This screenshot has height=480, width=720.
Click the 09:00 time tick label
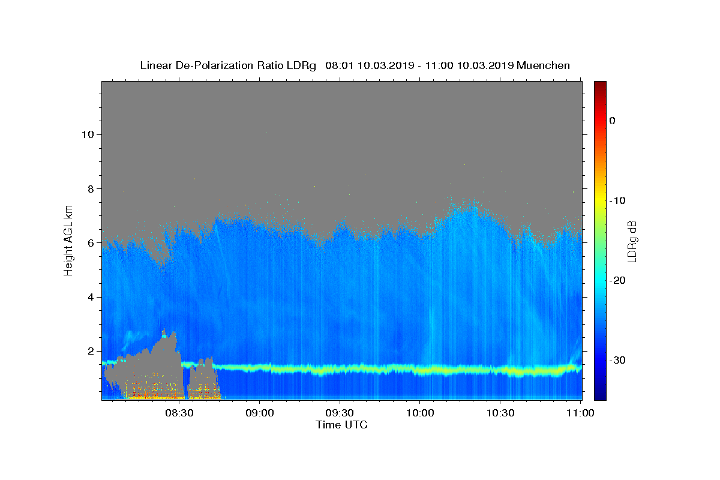260,413
